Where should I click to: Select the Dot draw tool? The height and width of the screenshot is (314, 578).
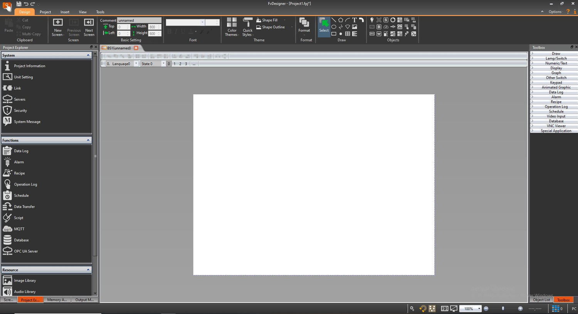(341, 34)
